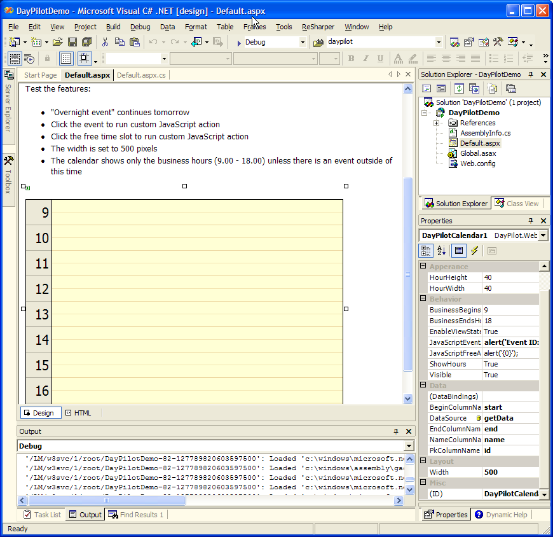This screenshot has height=537, width=553.
Task: Open the daypilot find combo box dropdown
Action: (x=439, y=43)
